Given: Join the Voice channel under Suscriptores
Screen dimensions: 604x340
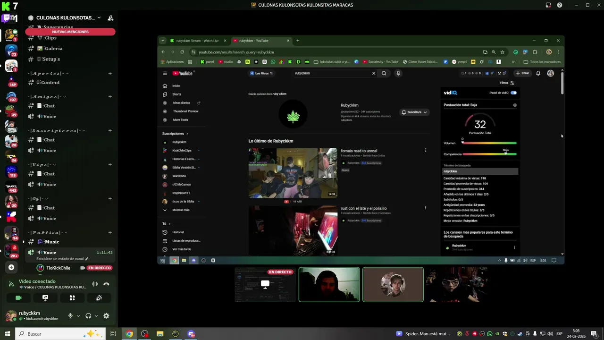Looking at the screenshot, I should point(70,150).
